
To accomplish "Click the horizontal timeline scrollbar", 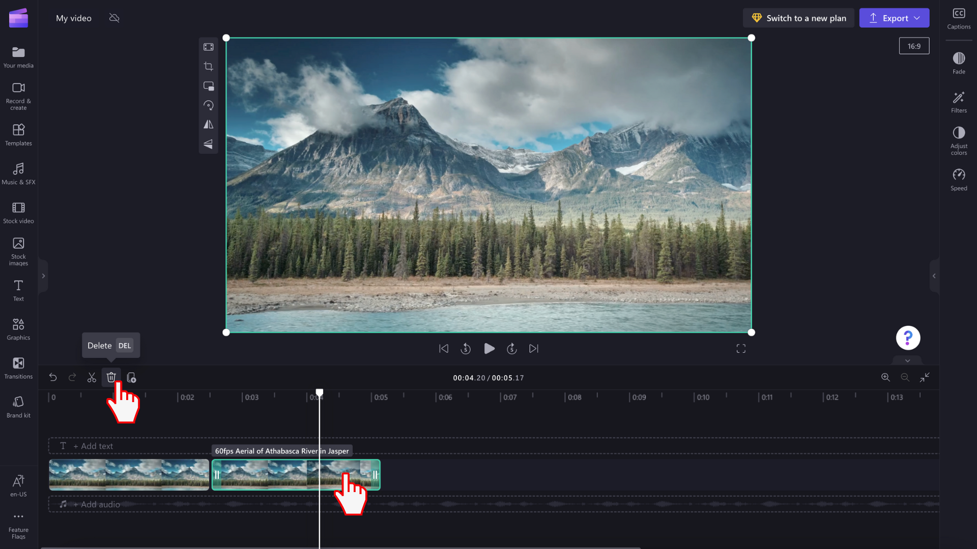I will click(x=340, y=547).
